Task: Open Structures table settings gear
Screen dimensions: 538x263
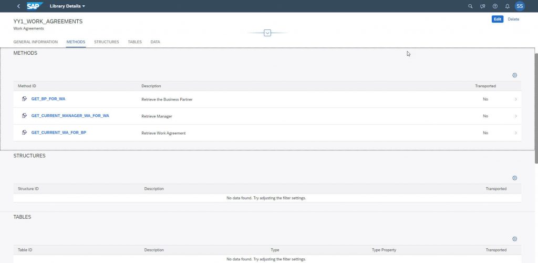Action: (514, 178)
